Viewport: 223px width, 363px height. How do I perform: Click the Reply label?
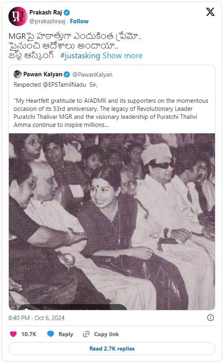coord(66,334)
